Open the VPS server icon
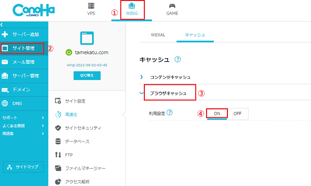Viewport: 311px width, 186px height. tap(91, 6)
